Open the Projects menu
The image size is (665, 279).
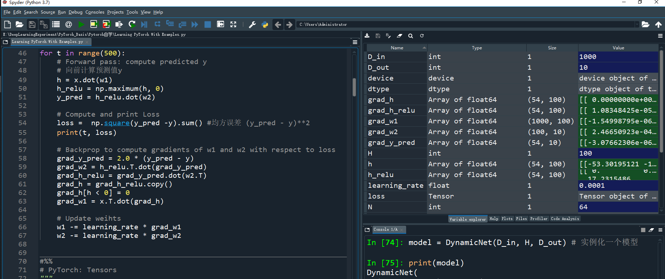(115, 12)
